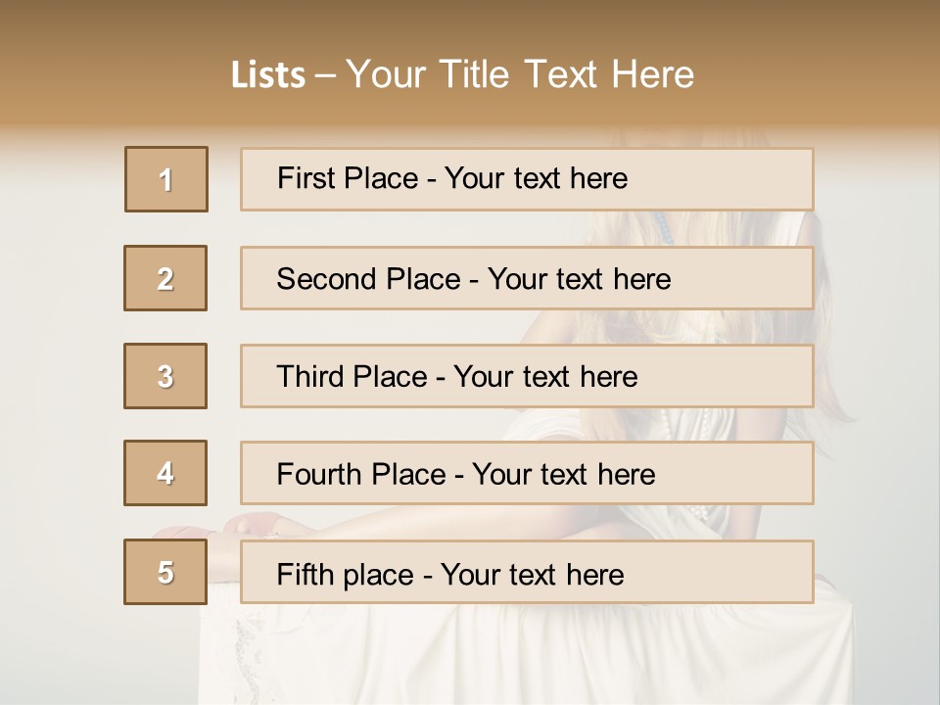940x705 pixels.
Task: Select 'Your Title Text Here' title text
Action: (520, 75)
